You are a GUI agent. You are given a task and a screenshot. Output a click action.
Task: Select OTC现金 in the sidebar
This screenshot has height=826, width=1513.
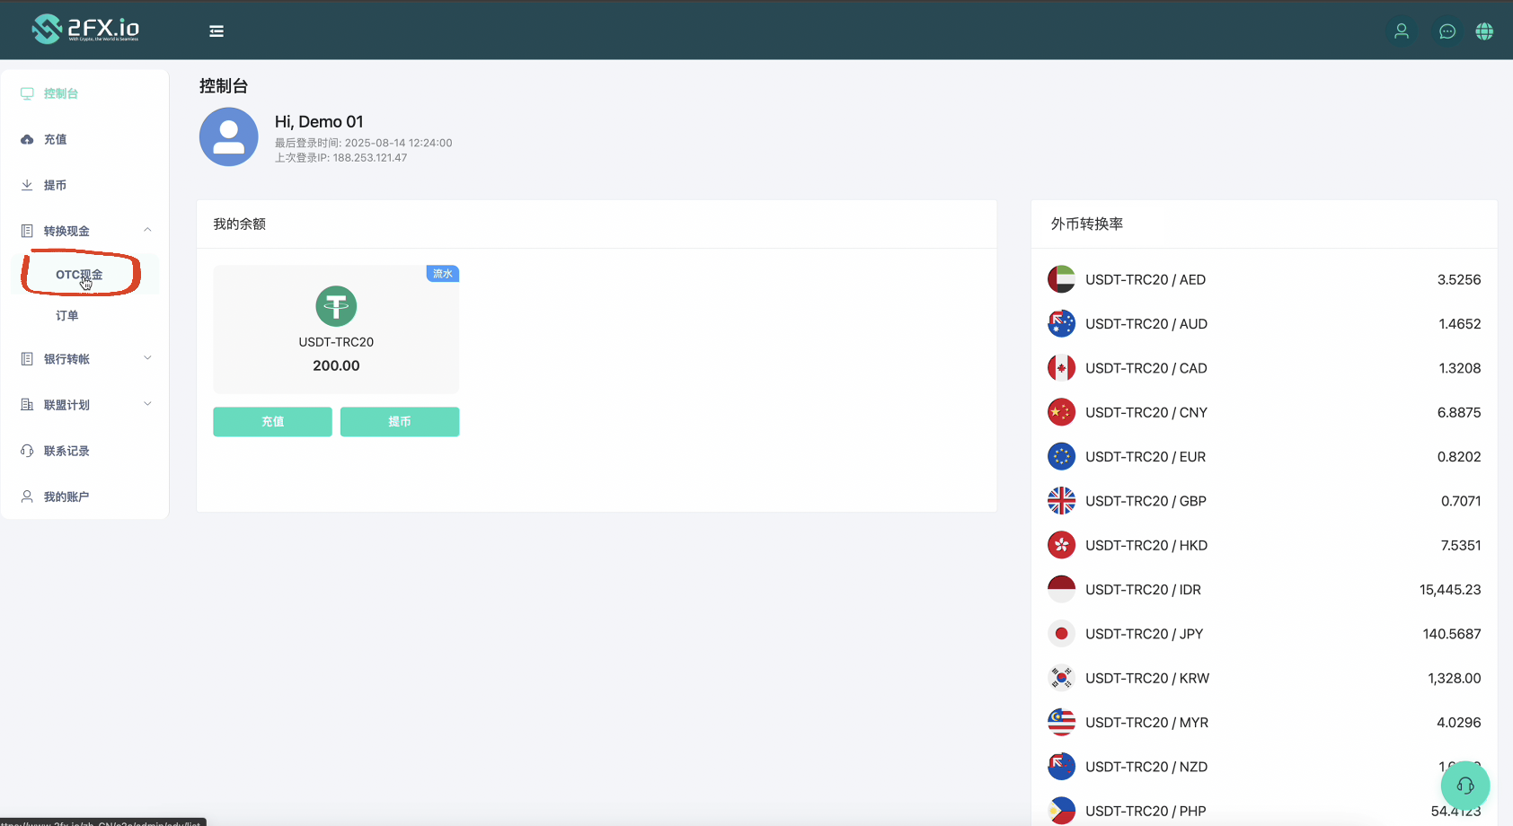(x=79, y=275)
